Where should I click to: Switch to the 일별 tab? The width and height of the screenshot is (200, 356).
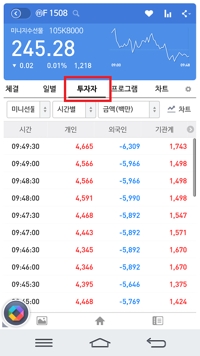(x=50, y=89)
